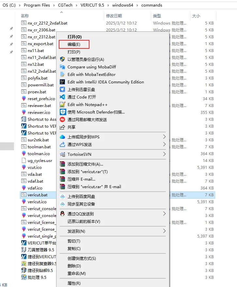Image resolution: width=237 pixels, height=287 pixels.
Task: Click the windows64 breadcrumb segment
Action: tap(122, 5)
